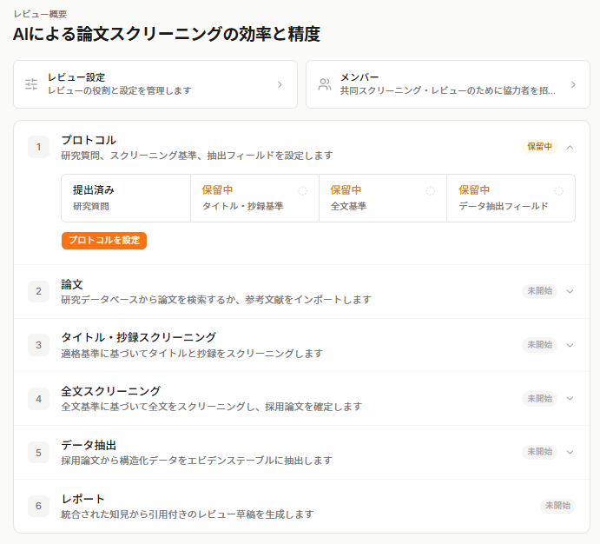Click the chevron arrow on the メンバー card
This screenshot has height=544, width=600.
[x=573, y=84]
